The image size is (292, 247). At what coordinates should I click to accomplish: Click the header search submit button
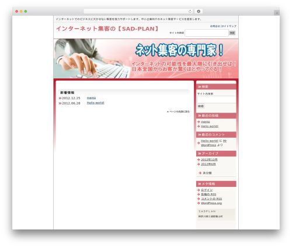point(232,33)
